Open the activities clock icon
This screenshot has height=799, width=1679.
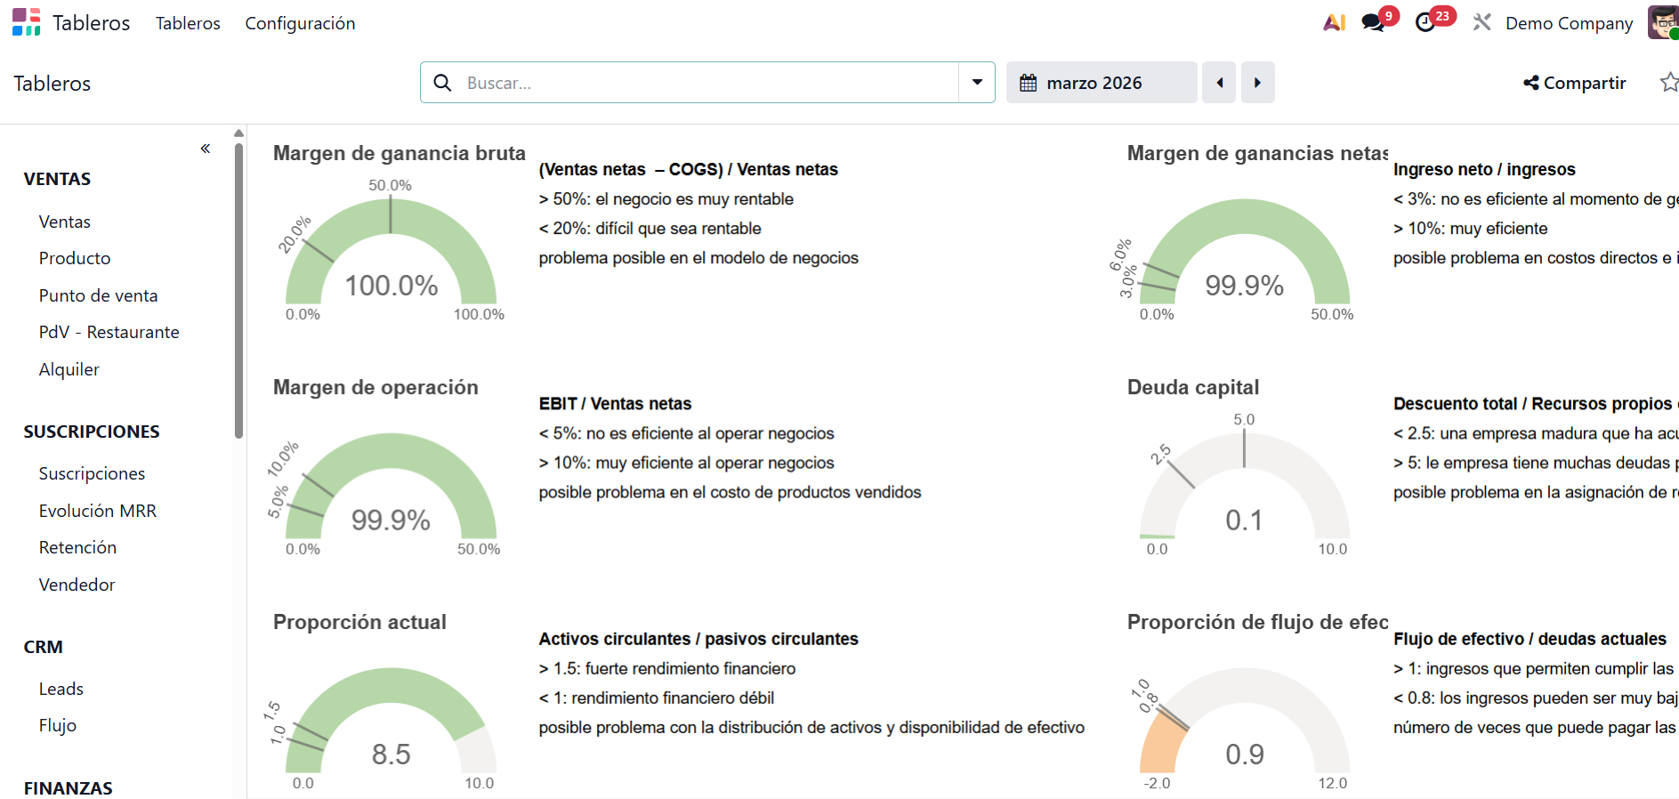[1425, 23]
